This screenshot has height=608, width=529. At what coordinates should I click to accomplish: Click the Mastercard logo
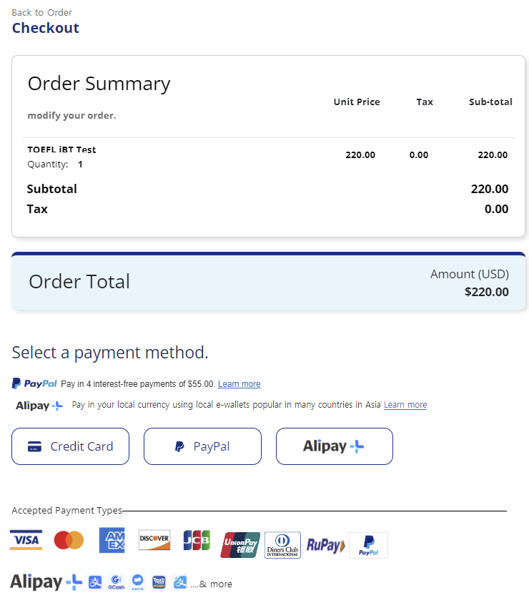point(69,540)
